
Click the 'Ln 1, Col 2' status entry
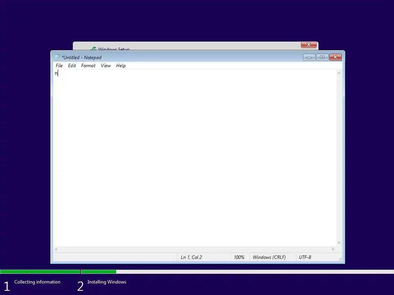[x=191, y=257]
